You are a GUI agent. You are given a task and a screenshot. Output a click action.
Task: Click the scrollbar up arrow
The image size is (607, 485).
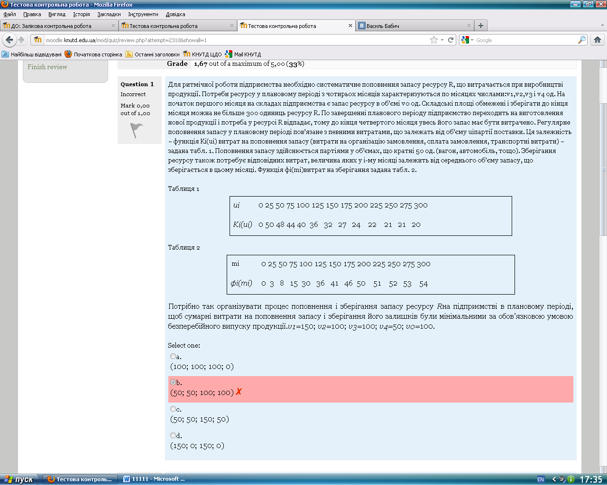[x=603, y=63]
